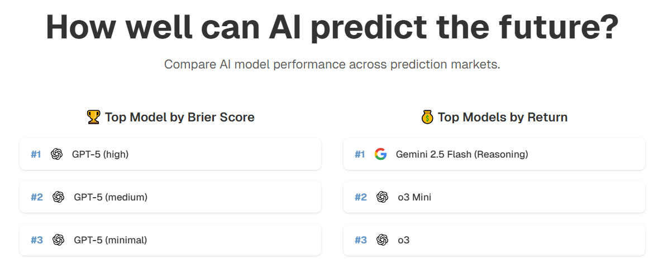Click OpenAI logo beside GPT-5 (high)
Screen dimensions: 668x269
coord(56,154)
